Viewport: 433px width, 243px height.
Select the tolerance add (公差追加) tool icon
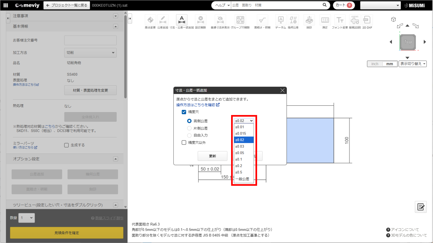pos(163,20)
